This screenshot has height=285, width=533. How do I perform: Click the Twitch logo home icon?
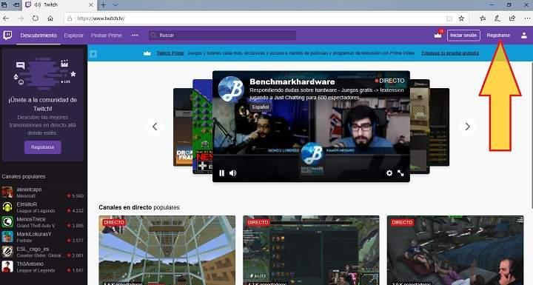point(7,35)
